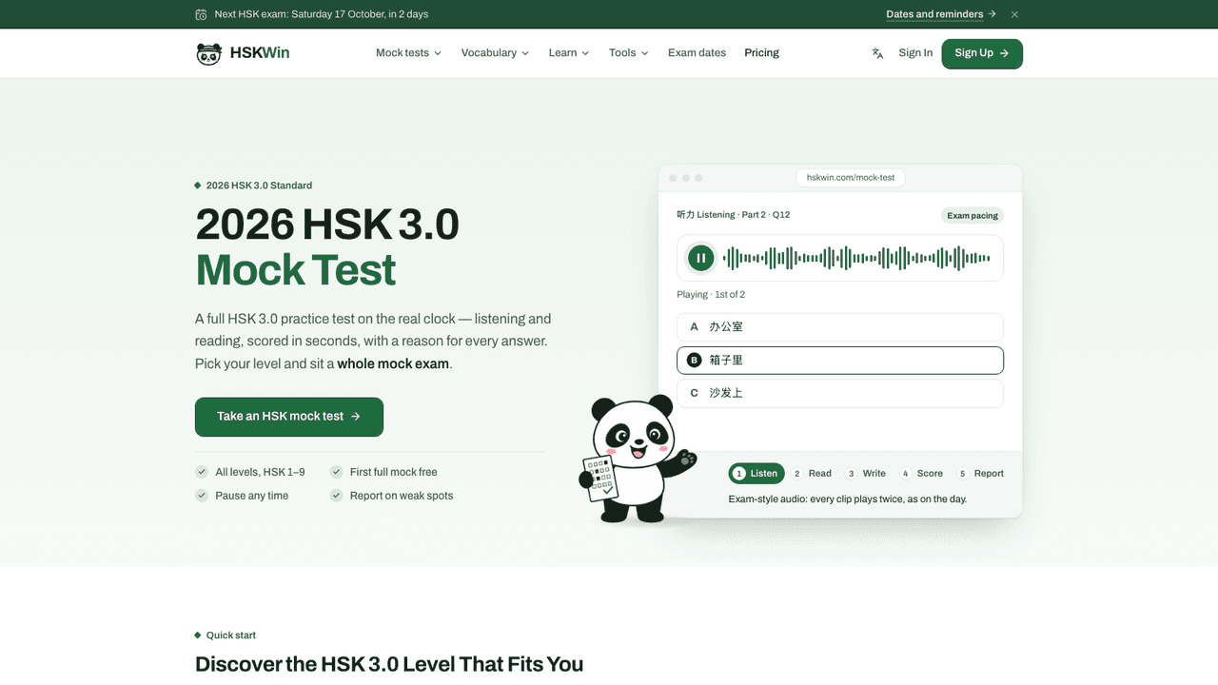Image resolution: width=1218 pixels, height=685 pixels.
Task: Click the Exam-style audio description text
Action: [848, 499]
